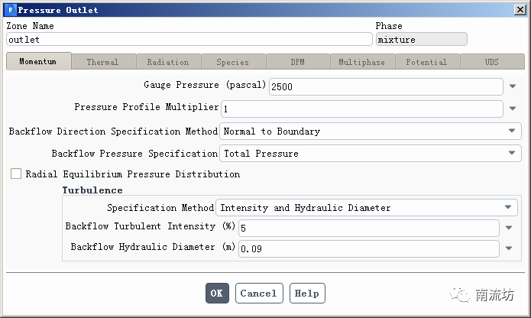Focus the Gauge Pressure input field

coord(386,87)
